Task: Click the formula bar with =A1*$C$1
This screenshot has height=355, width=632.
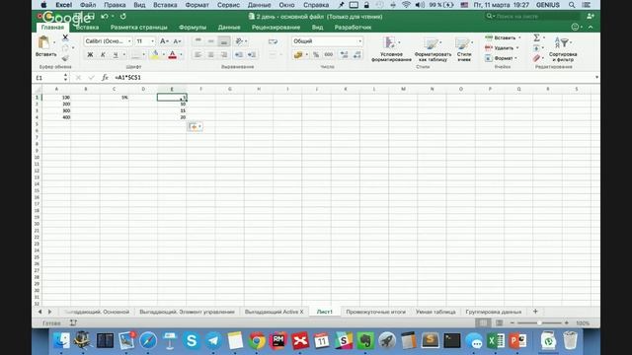Action: [353, 77]
